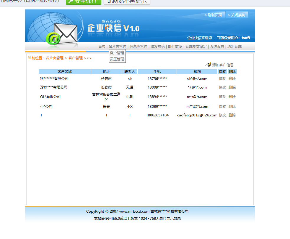Image resolution: width=290 pixels, height=239 pixels.
Task: Select 邮件群发 in the navigation bar
Action: click(175, 46)
